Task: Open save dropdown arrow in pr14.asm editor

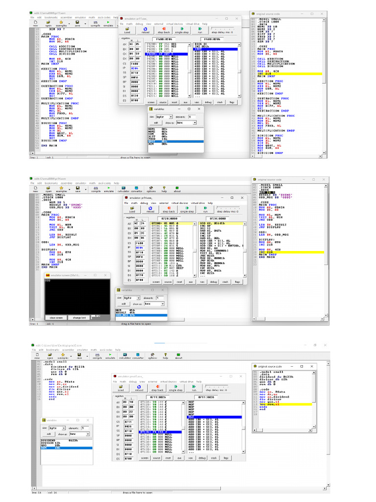Action: click(x=86, y=190)
